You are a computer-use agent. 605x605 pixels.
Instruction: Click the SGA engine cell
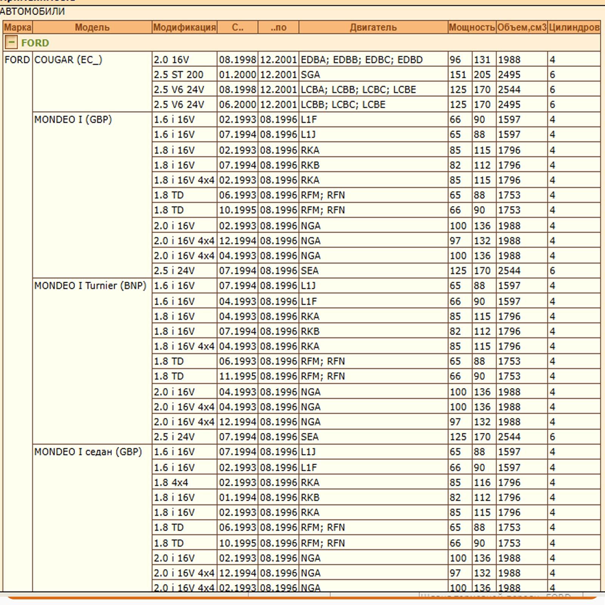pyautogui.click(x=374, y=74)
